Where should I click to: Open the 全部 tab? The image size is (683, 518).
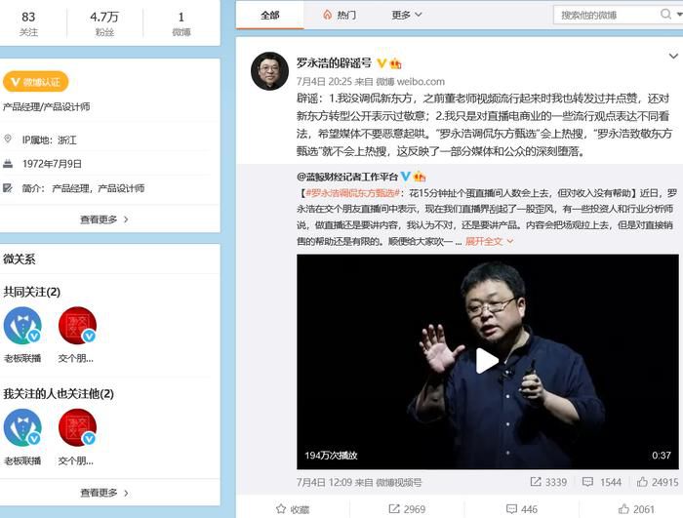tap(269, 16)
